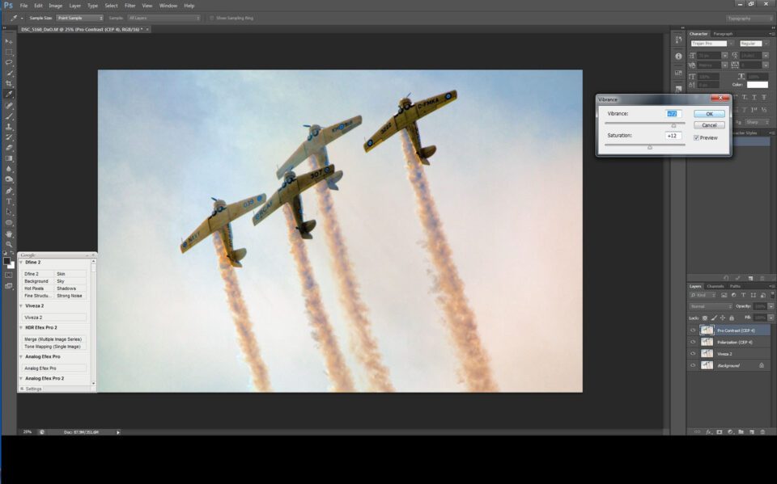Collapse the Dfine 2 section
The height and width of the screenshot is (484, 777).
(21, 263)
